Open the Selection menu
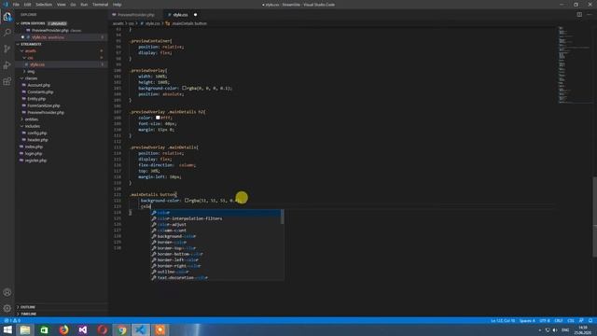 click(44, 5)
